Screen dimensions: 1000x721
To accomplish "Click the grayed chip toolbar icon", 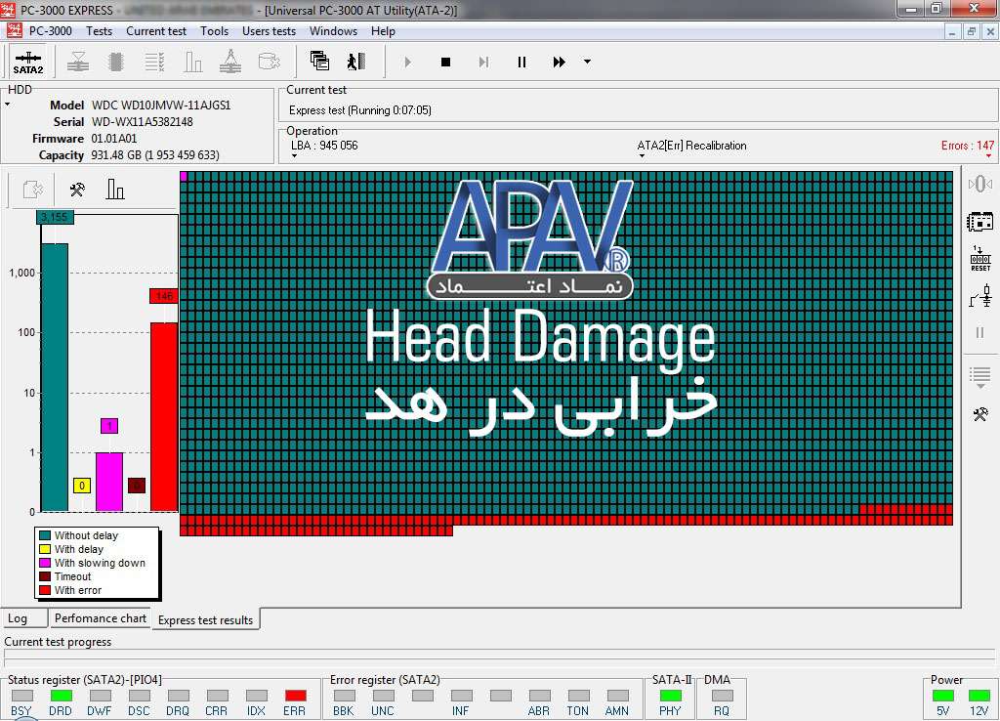I will pos(116,62).
